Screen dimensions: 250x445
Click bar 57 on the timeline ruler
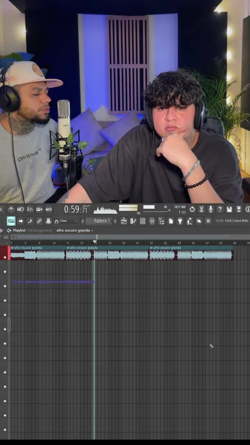[x=207, y=243]
